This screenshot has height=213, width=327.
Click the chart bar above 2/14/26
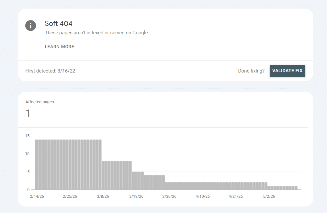point(37,165)
